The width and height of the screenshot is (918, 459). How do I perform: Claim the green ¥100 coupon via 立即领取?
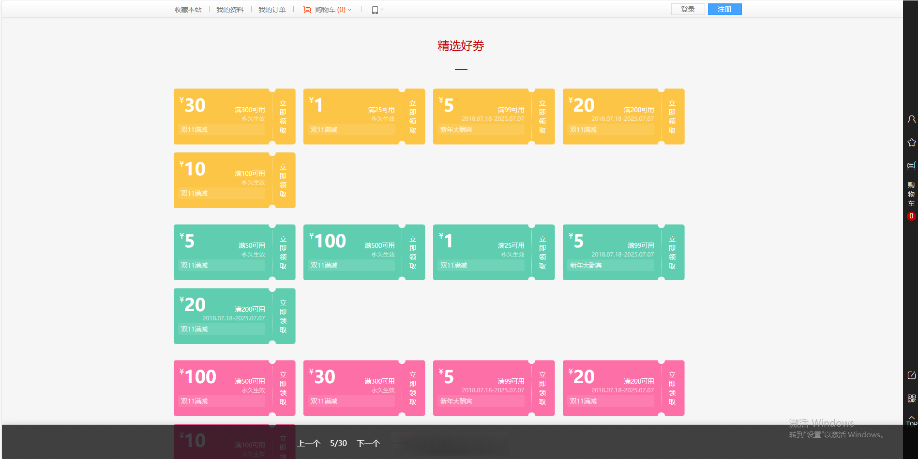tap(413, 253)
